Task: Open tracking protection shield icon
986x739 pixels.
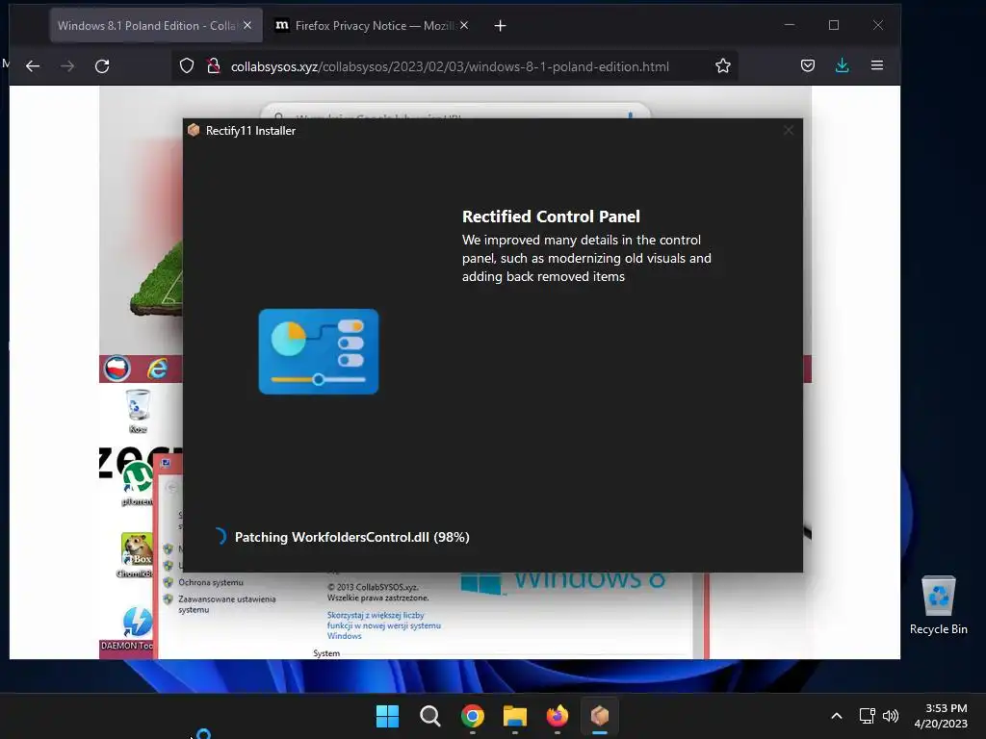Action: [187, 66]
